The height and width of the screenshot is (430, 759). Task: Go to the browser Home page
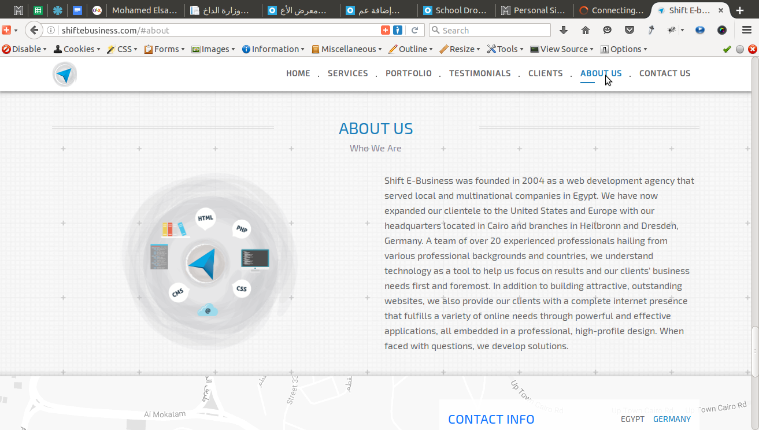click(x=586, y=30)
